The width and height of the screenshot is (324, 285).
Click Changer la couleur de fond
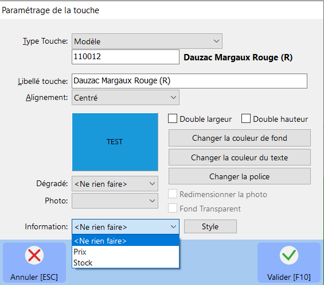[240, 138]
